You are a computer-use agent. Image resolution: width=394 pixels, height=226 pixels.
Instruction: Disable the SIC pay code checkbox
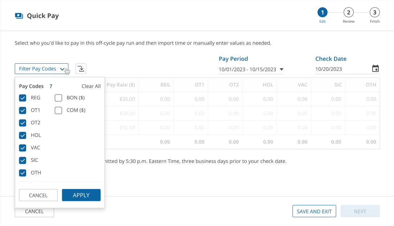coord(23,160)
